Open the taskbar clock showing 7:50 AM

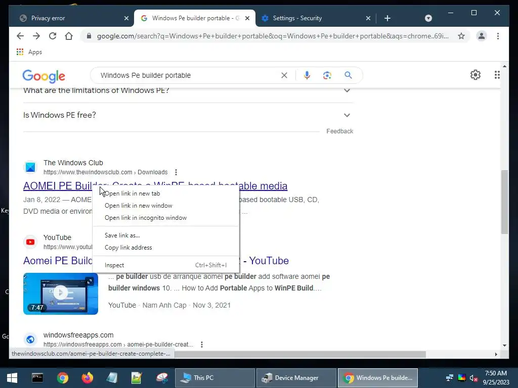[496, 378]
